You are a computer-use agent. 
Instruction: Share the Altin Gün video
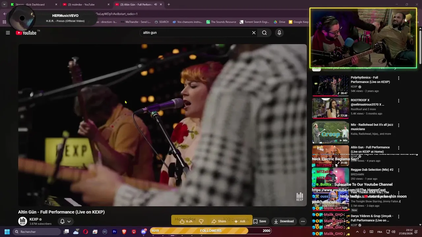coord(219,221)
